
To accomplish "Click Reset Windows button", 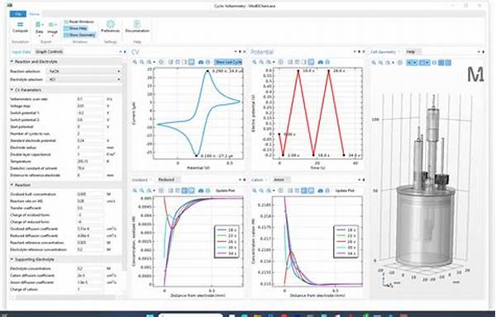I will (x=79, y=21).
